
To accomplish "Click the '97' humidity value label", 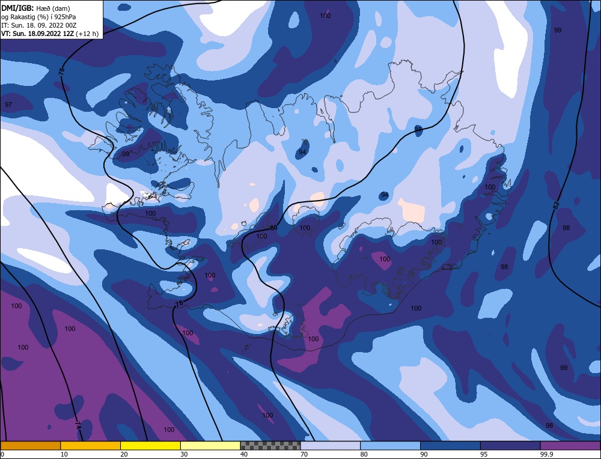I will pos(8,105).
